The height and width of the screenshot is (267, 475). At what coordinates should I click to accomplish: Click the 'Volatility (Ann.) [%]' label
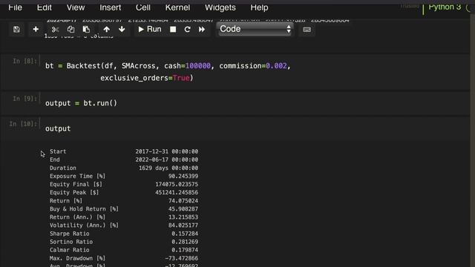(x=84, y=225)
